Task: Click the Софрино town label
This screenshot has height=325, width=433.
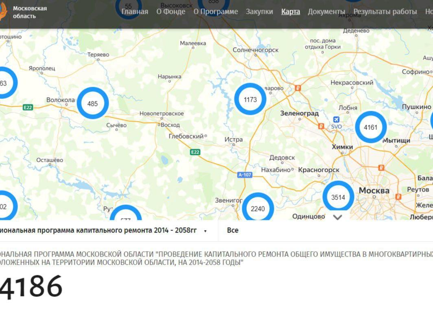Action: [416, 72]
